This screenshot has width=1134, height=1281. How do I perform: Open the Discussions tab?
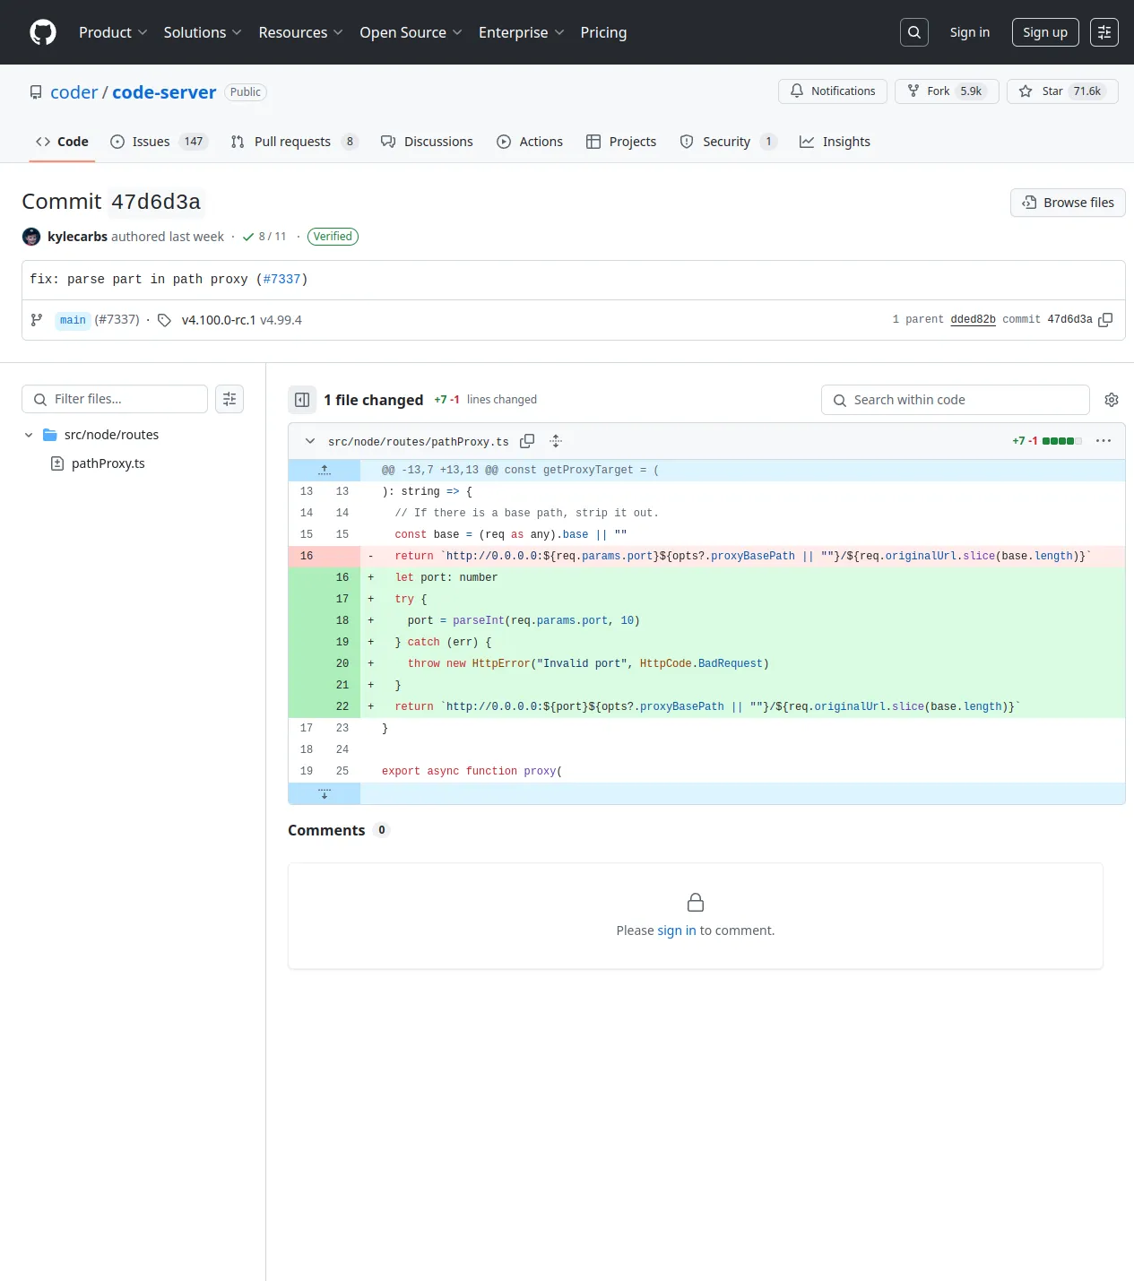(x=427, y=142)
